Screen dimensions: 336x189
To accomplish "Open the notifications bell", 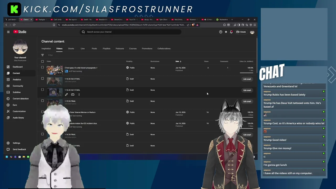I will click(x=231, y=32).
